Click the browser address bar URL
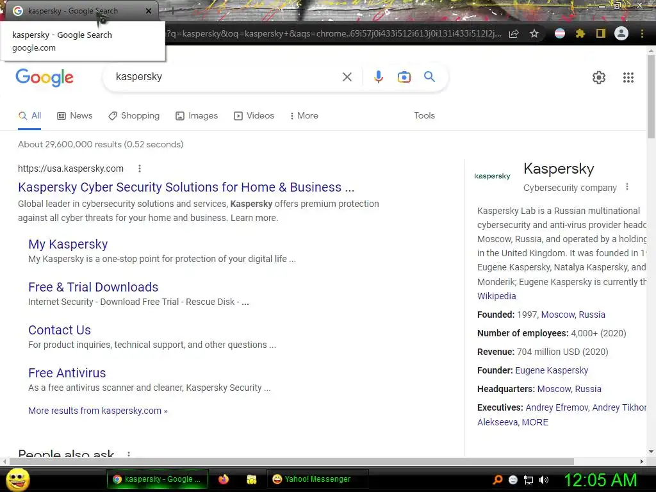The image size is (656, 492). pyautogui.click(x=333, y=33)
